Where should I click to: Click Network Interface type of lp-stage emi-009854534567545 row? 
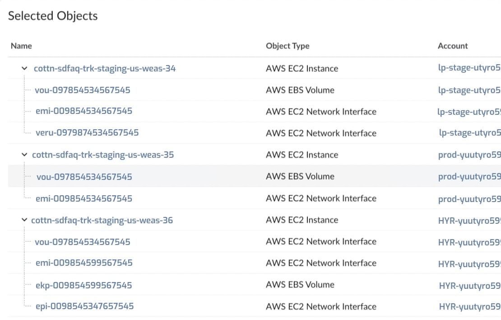coord(321,112)
